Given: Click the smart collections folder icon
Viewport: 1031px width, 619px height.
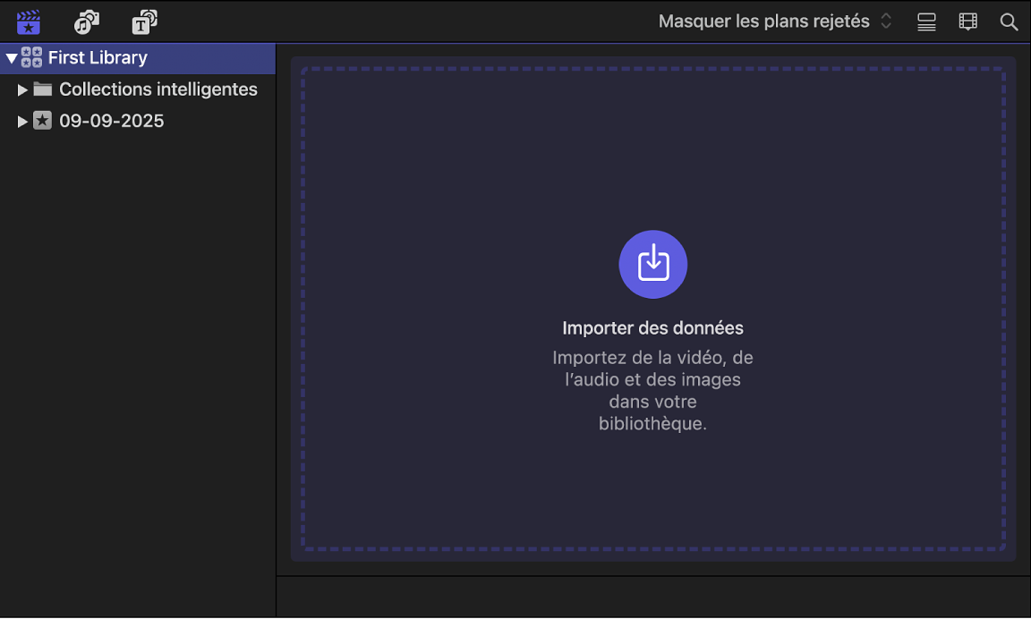Looking at the screenshot, I should [x=42, y=89].
